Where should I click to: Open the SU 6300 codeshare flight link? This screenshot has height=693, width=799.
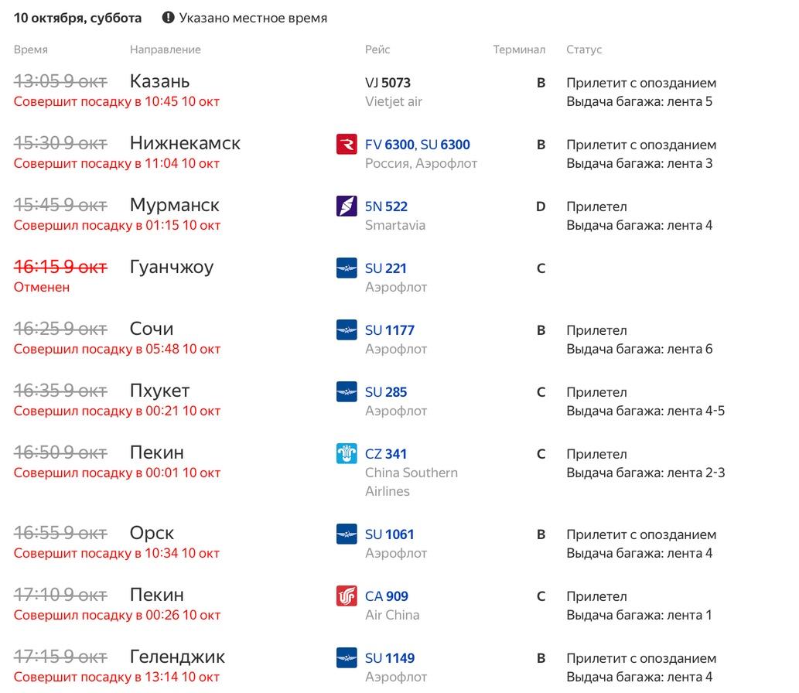pyautogui.click(x=445, y=145)
